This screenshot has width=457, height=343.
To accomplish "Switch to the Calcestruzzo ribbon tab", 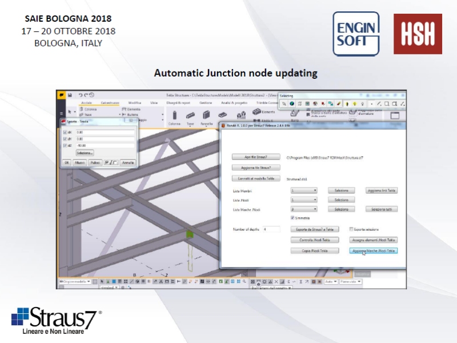I will click(x=110, y=102).
